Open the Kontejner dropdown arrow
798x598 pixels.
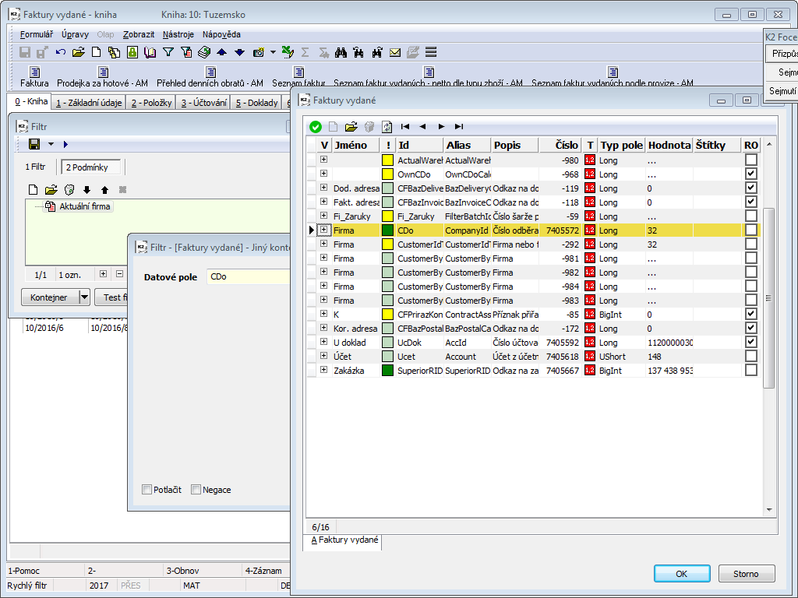84,297
